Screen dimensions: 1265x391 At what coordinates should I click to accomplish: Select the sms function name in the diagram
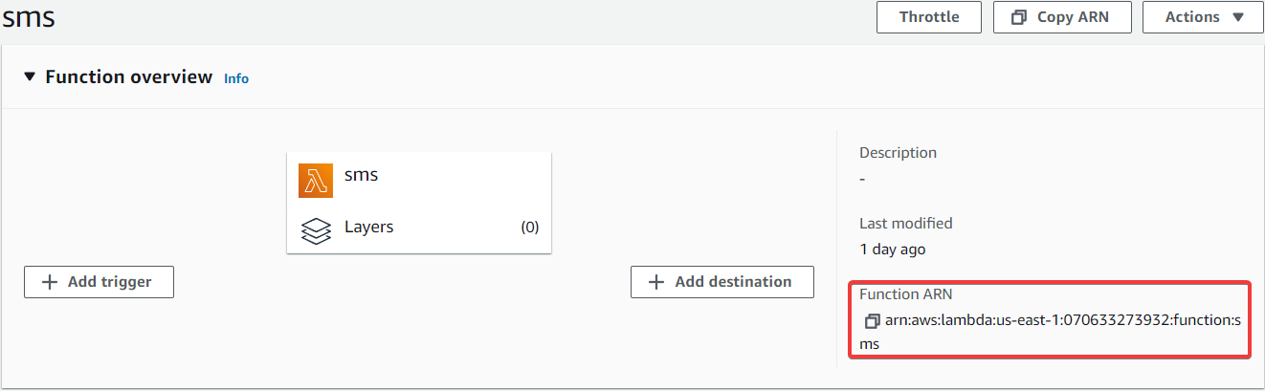coord(361,175)
